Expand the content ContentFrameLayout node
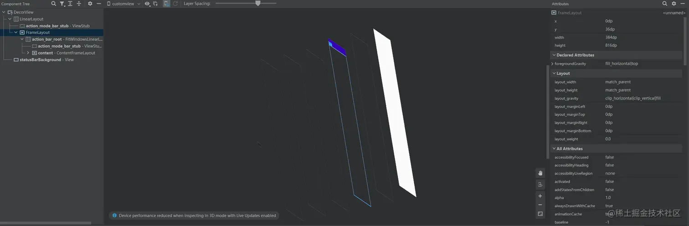 tap(28, 53)
